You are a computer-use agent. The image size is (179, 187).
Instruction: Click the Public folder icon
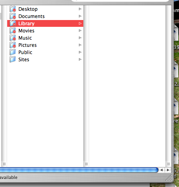pos(13,52)
